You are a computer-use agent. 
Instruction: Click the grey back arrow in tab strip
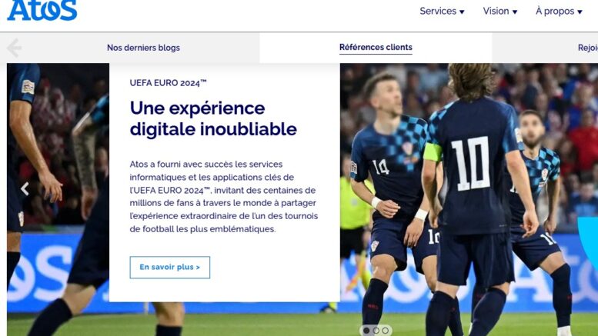pos(15,48)
